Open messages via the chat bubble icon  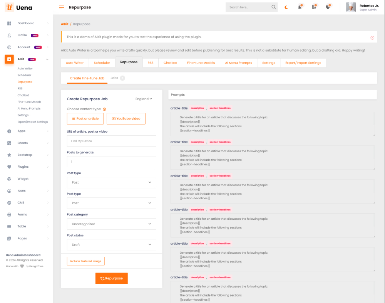314,7
